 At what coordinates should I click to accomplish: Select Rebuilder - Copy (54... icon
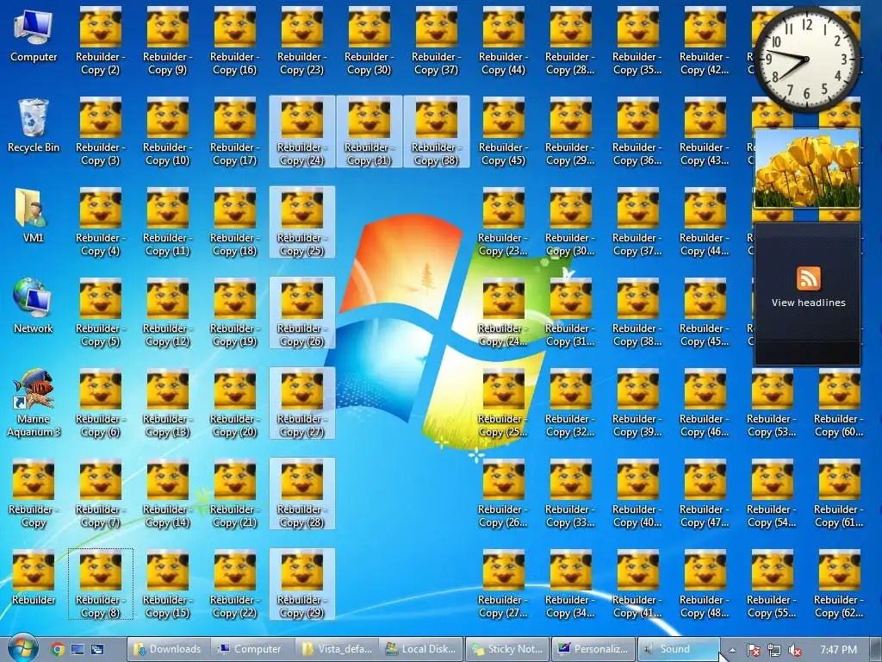tap(772, 494)
